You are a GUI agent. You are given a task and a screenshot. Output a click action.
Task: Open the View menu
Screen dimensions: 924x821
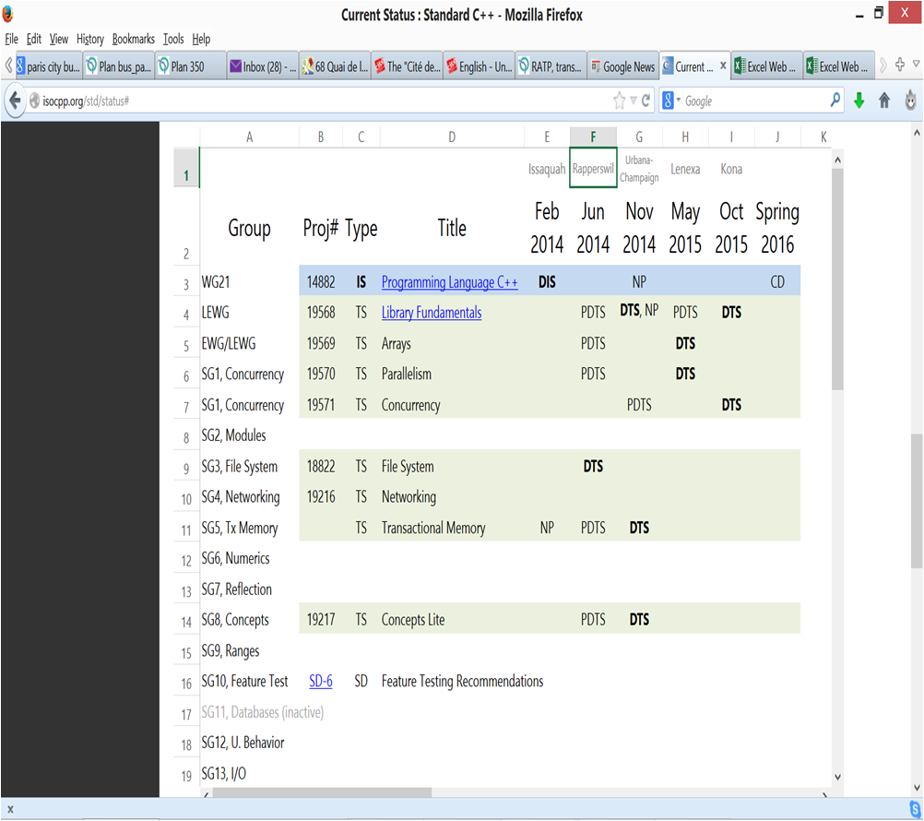tap(58, 39)
